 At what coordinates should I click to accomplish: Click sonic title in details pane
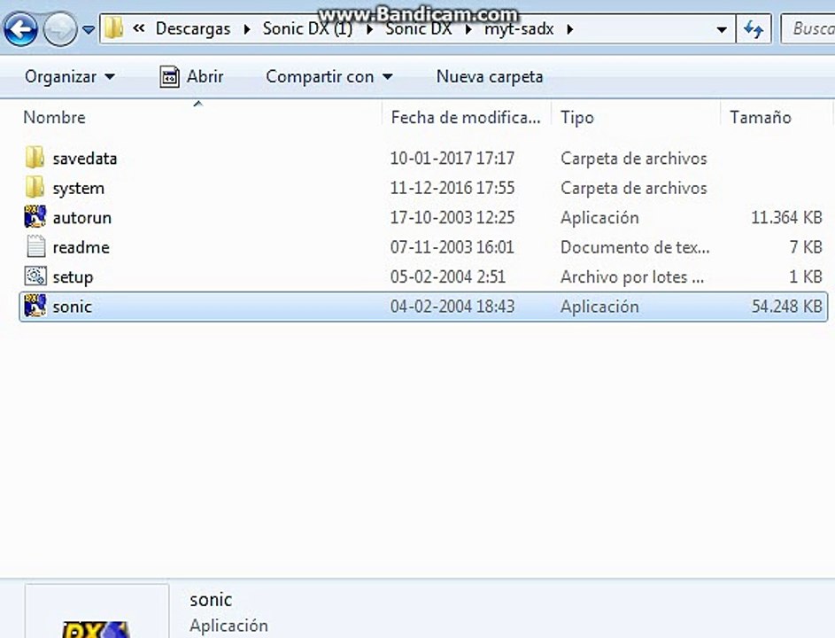(x=211, y=600)
